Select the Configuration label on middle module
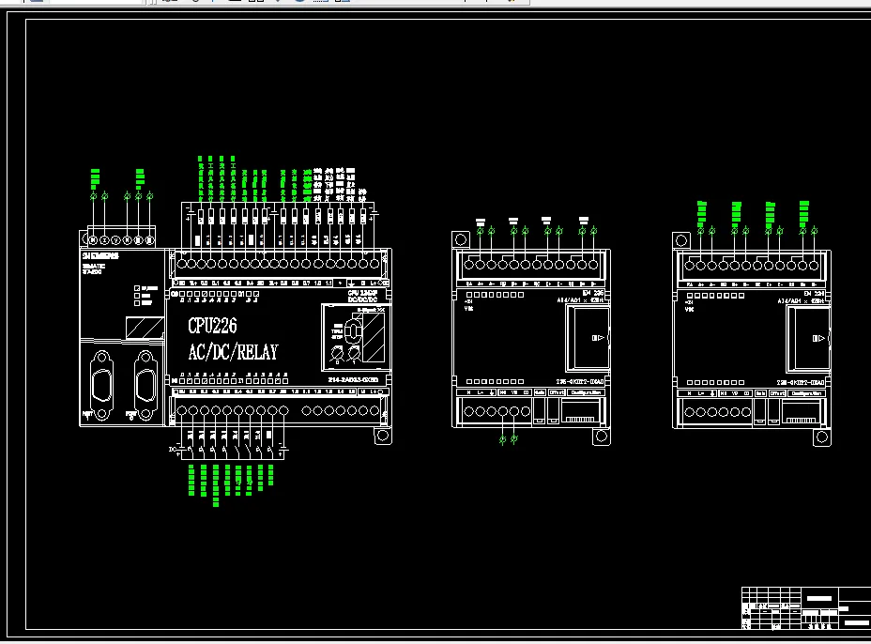The width and height of the screenshot is (871, 644). tap(586, 392)
